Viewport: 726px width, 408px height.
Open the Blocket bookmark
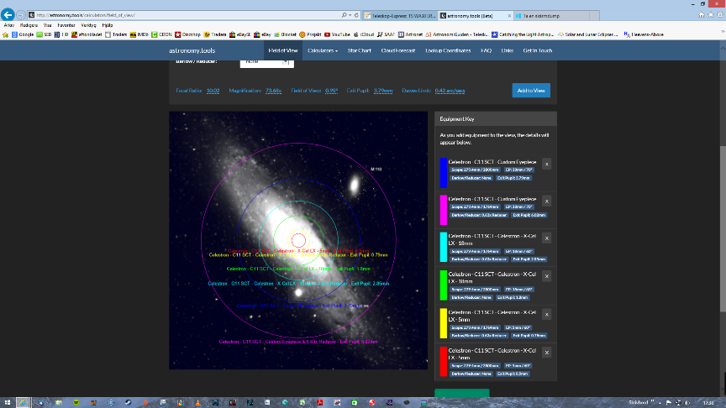pos(285,34)
